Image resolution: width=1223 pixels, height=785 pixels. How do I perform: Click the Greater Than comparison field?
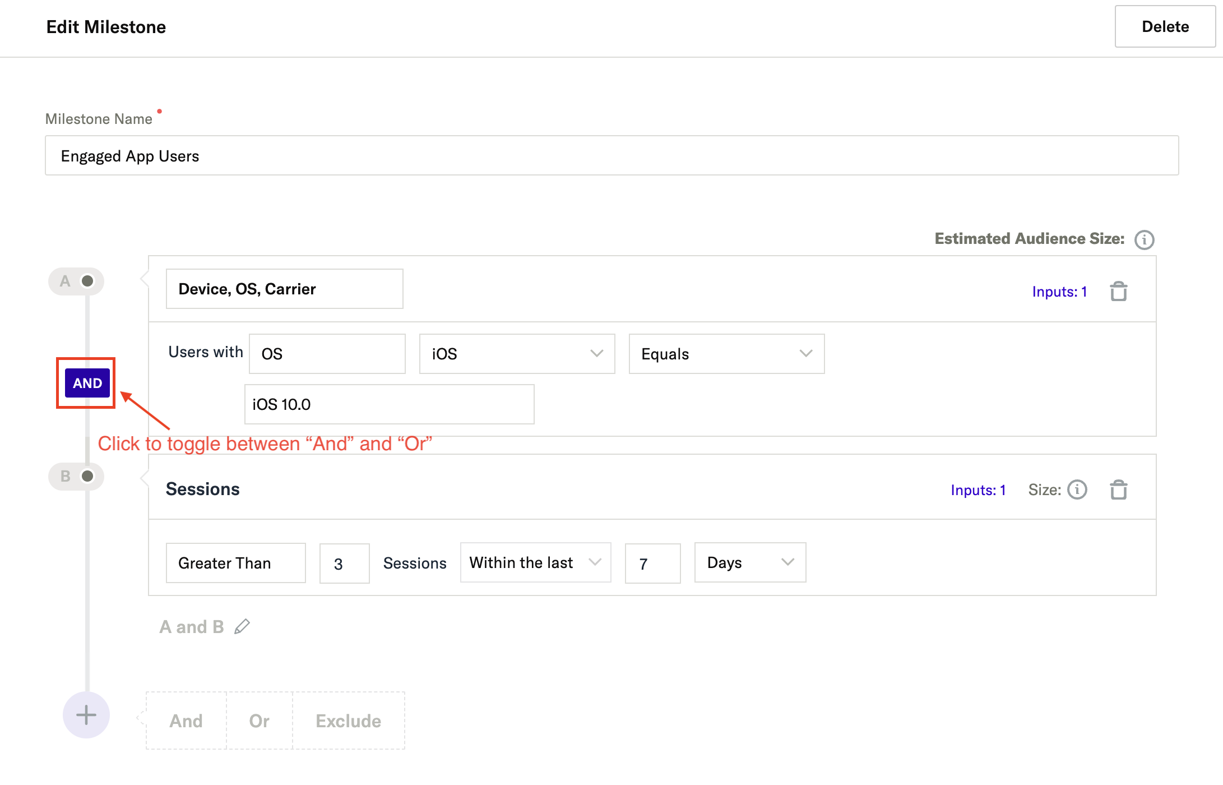[x=236, y=563]
